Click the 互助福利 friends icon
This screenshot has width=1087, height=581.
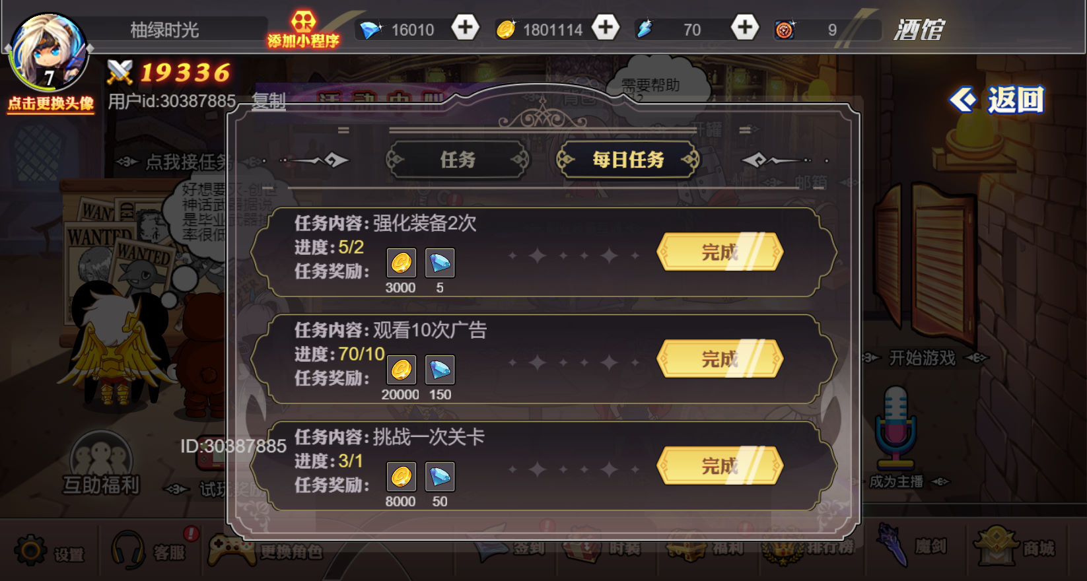click(100, 457)
